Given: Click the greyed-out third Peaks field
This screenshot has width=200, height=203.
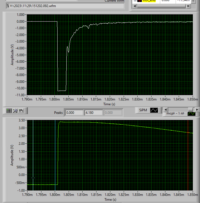Looking at the screenshot, I should [113, 113].
